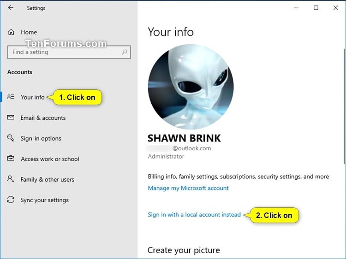Click the Your info person icon
Viewport: 346px width, 259px height.
pyautogui.click(x=11, y=97)
